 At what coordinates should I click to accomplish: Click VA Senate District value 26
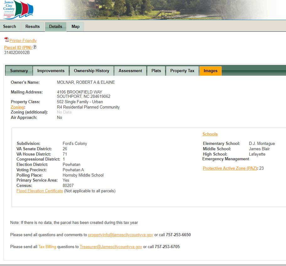(65, 149)
